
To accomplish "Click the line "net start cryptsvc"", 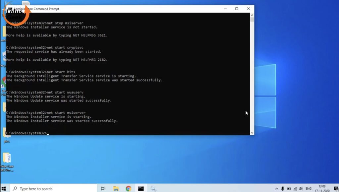I will 45,47.
